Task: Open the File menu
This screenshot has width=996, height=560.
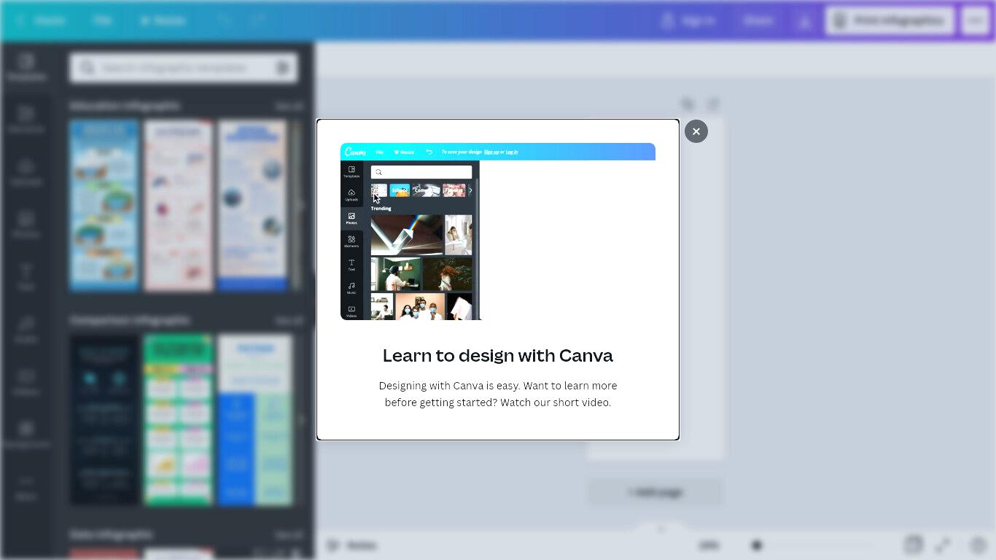Action: tap(102, 20)
